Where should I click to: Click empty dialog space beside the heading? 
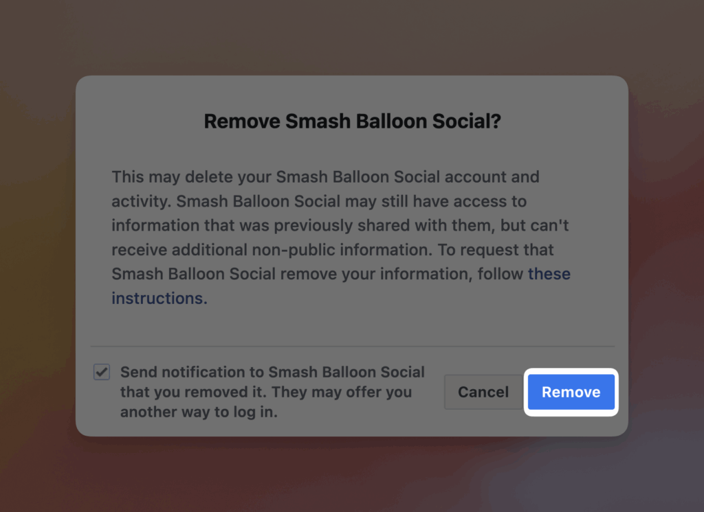(x=564, y=121)
